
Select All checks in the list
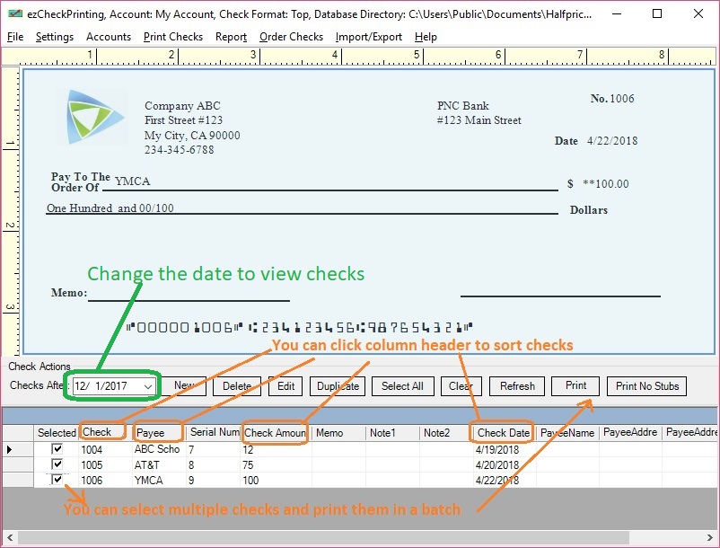point(402,386)
